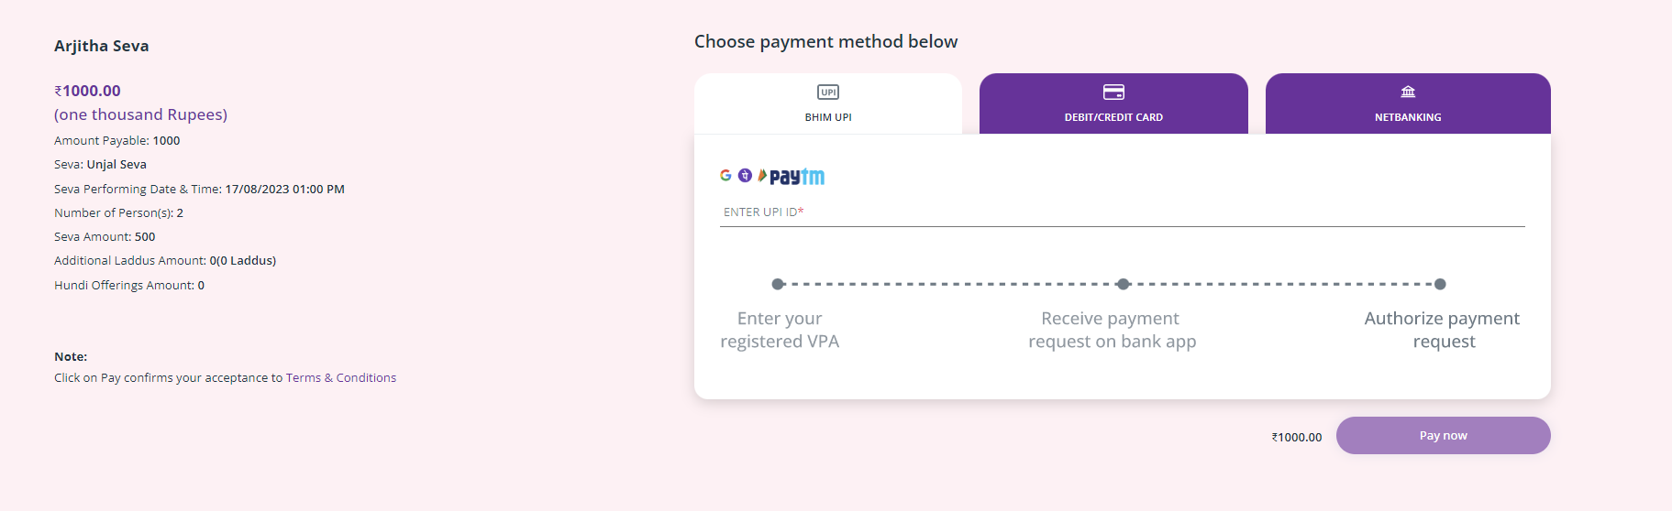The height and width of the screenshot is (511, 1672).
Task: Switch to the DEBIT/CREDIT CARD tab label
Action: pyautogui.click(x=1113, y=117)
